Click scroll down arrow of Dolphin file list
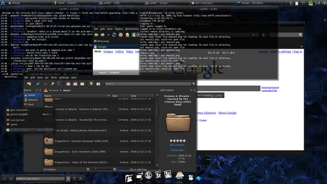 (157, 165)
